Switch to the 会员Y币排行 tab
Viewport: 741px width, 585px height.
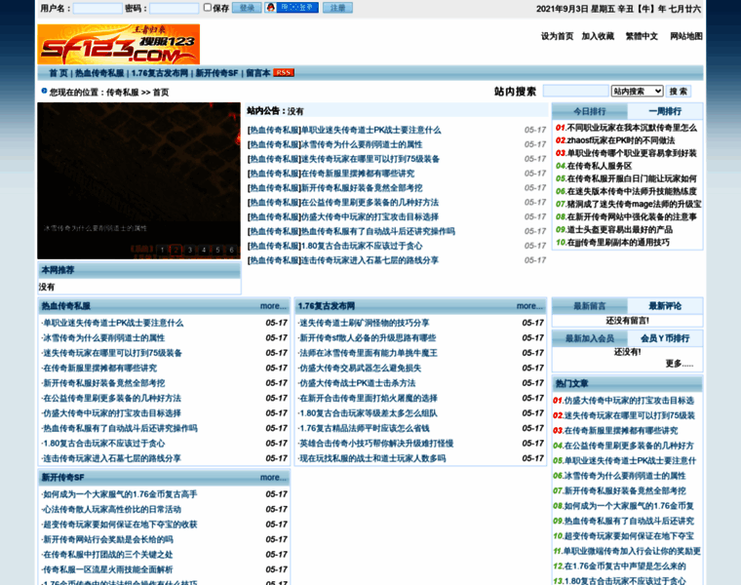coord(665,338)
